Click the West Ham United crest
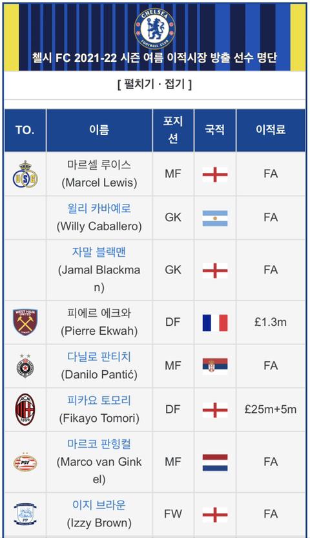The width and height of the screenshot is (310, 538). coord(25,322)
